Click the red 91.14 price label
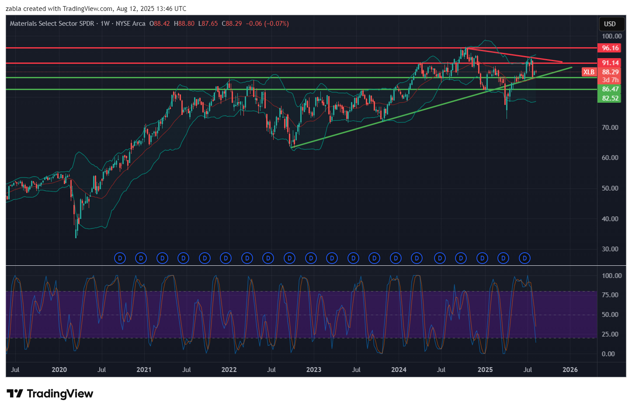 610,63
